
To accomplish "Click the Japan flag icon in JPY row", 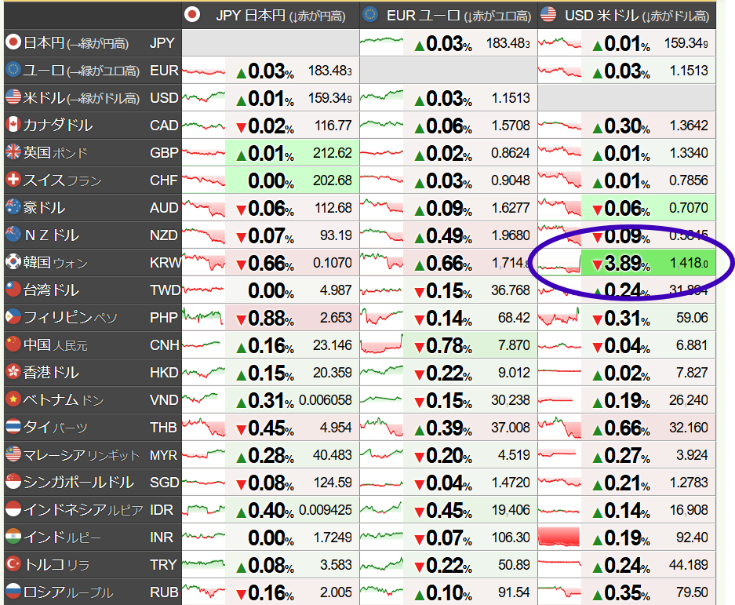I will coord(13,43).
